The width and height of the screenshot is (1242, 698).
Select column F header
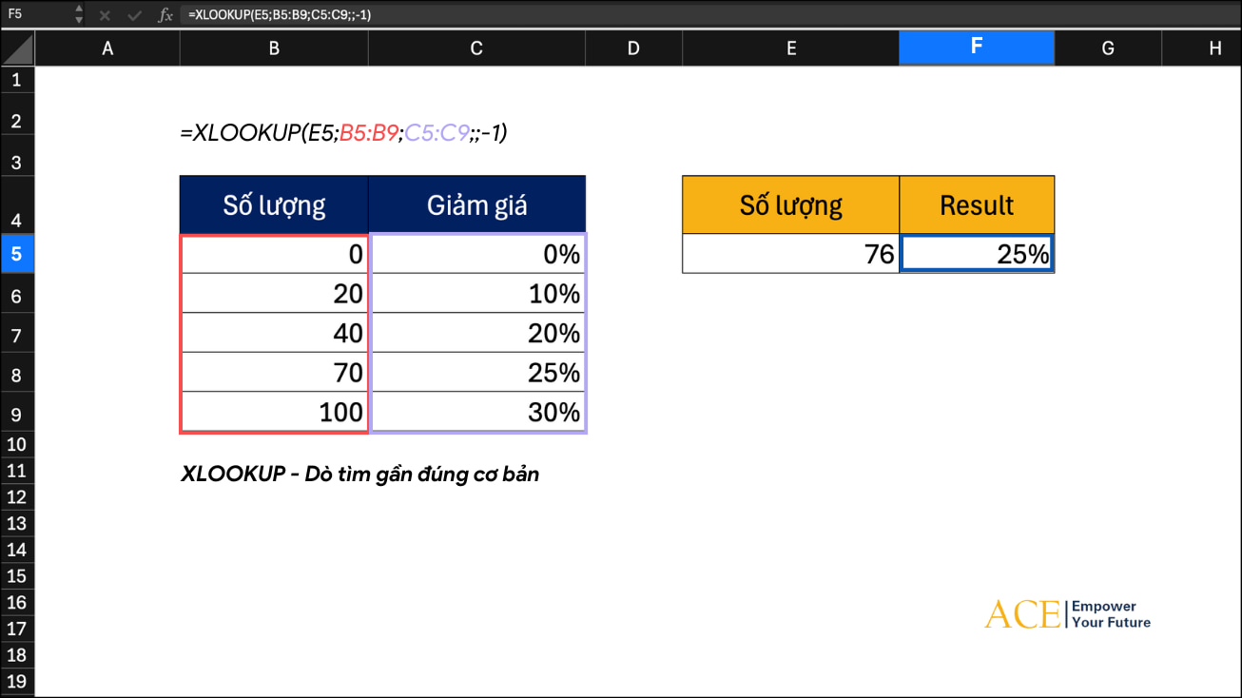pyautogui.click(x=976, y=48)
